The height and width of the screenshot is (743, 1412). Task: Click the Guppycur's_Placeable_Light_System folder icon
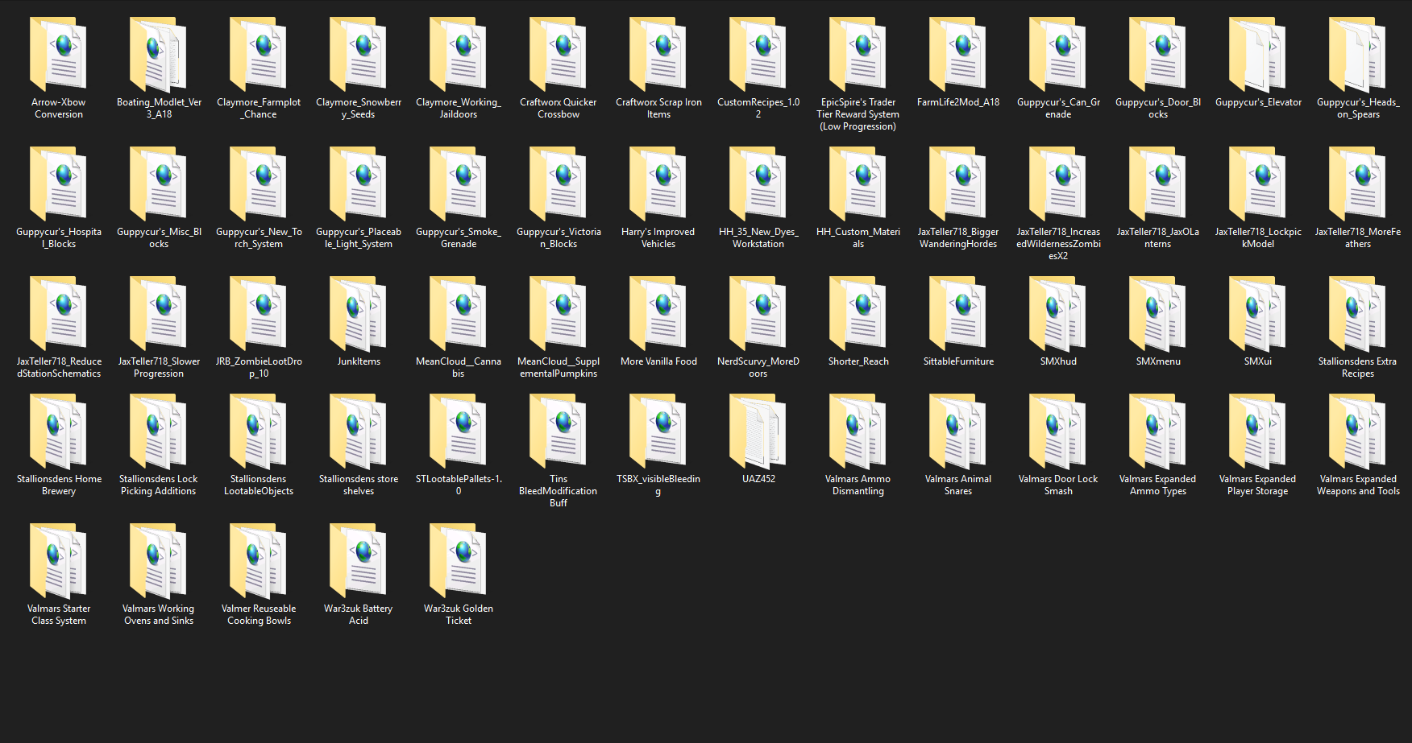[x=359, y=184]
